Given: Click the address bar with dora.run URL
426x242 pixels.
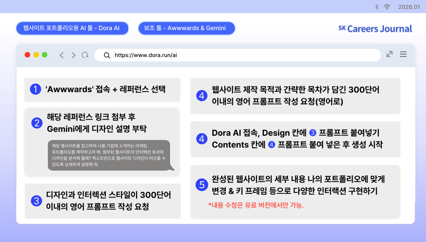Looking at the screenshot, I should coord(237,55).
